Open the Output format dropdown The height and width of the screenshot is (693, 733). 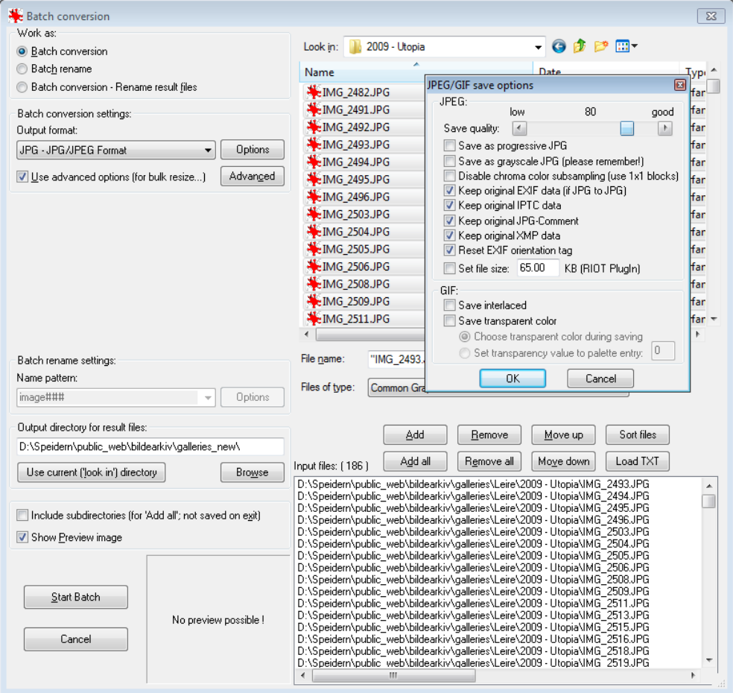208,151
